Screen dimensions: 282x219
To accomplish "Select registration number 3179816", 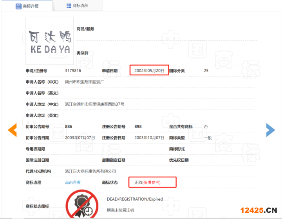I will pyautogui.click(x=73, y=71).
